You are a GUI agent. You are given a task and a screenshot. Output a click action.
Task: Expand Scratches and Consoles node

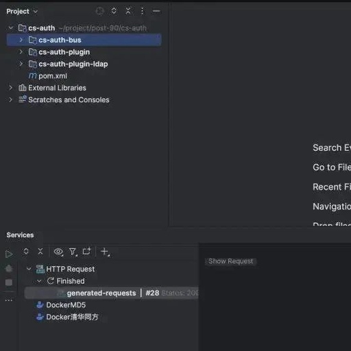10,99
